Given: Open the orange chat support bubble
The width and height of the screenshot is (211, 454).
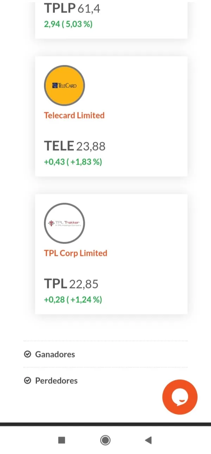Looking at the screenshot, I should pos(180,397).
